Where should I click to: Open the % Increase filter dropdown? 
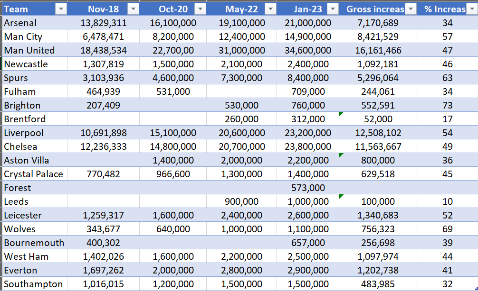472,9
